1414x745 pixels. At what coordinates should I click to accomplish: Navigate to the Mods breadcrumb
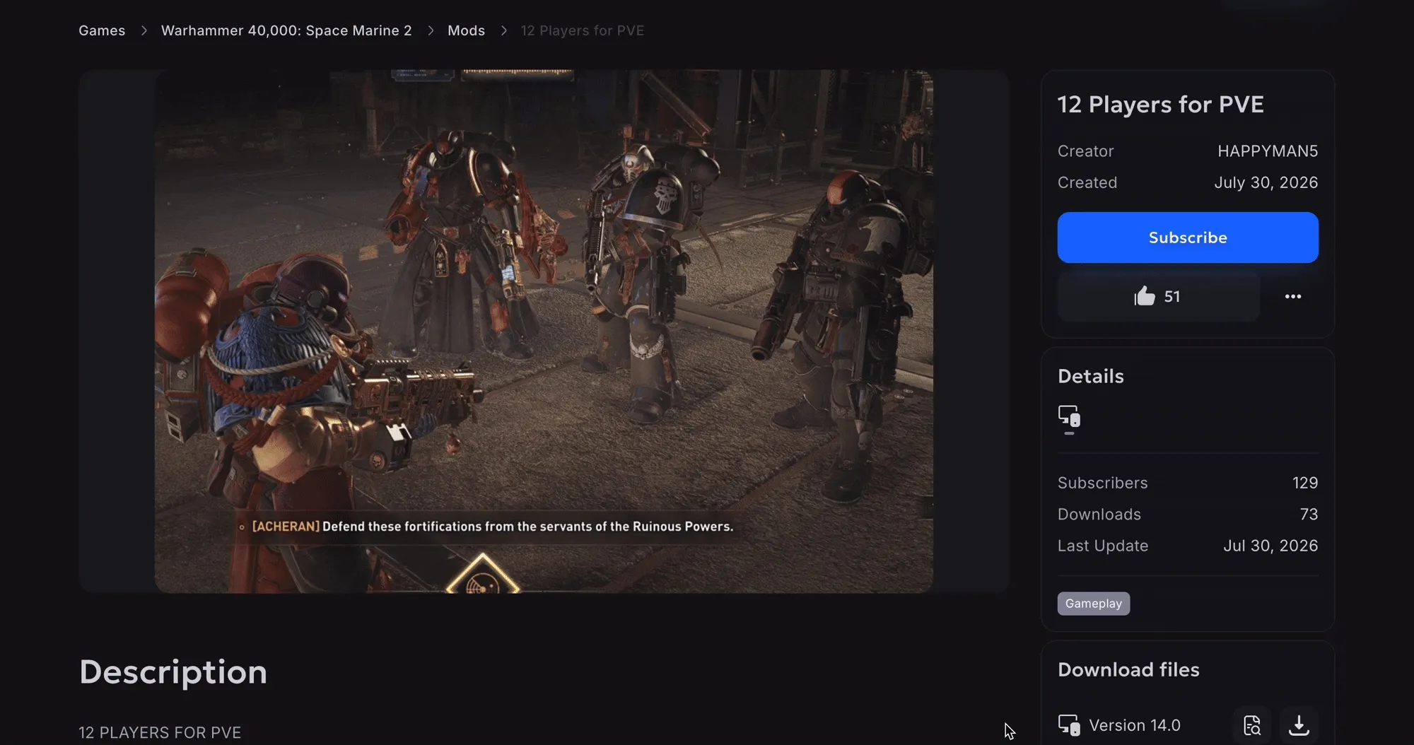[466, 30]
